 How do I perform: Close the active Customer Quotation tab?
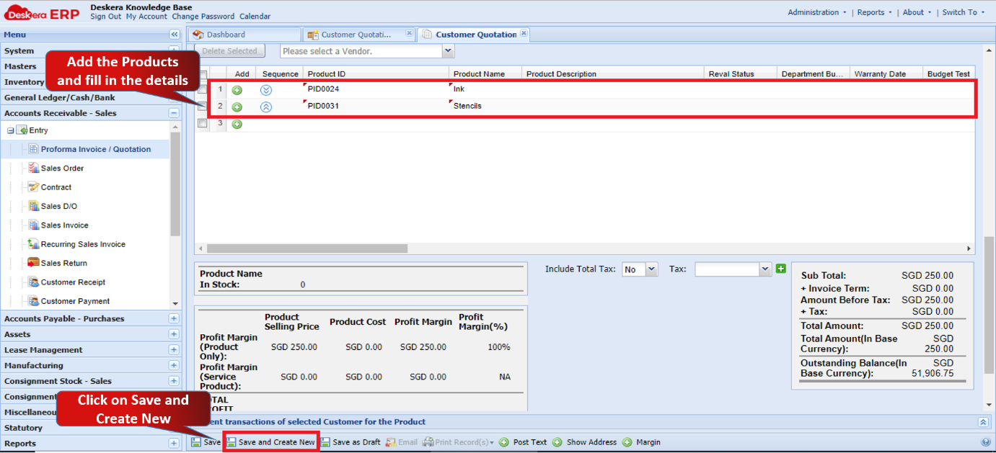[524, 33]
